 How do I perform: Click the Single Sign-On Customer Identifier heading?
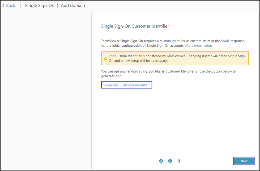click(x=135, y=26)
